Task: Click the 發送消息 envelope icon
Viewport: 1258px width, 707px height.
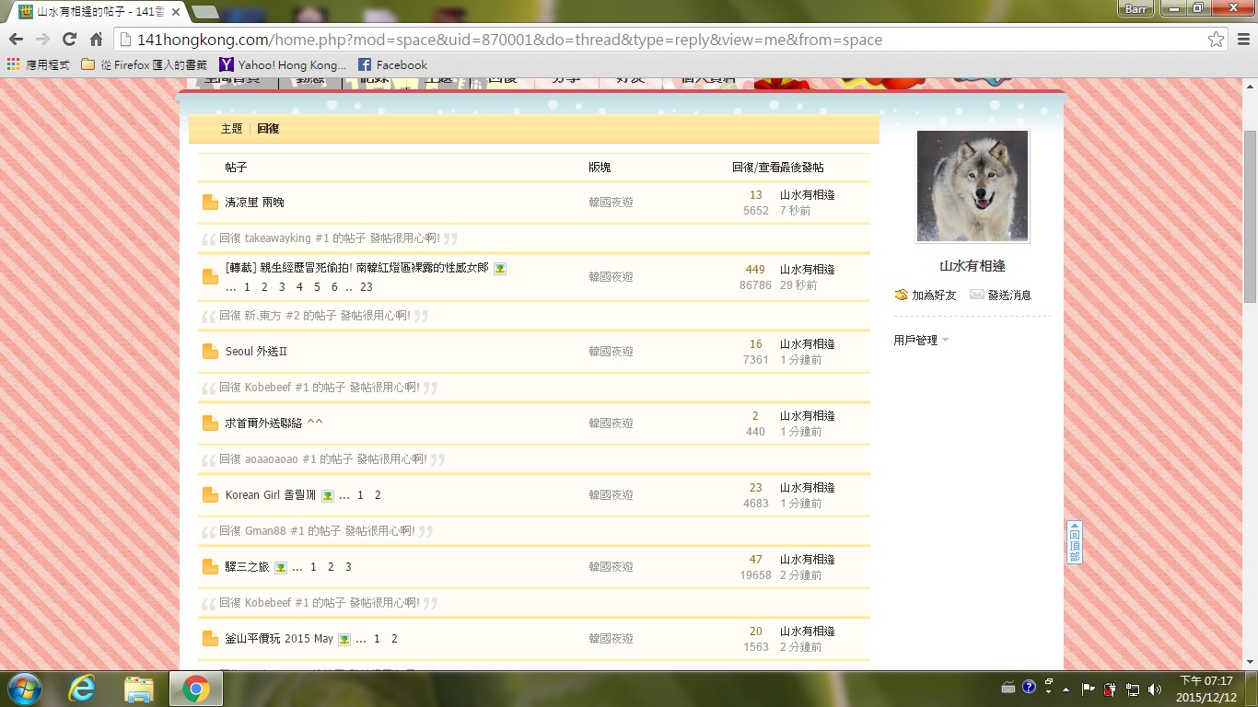Action: click(976, 296)
